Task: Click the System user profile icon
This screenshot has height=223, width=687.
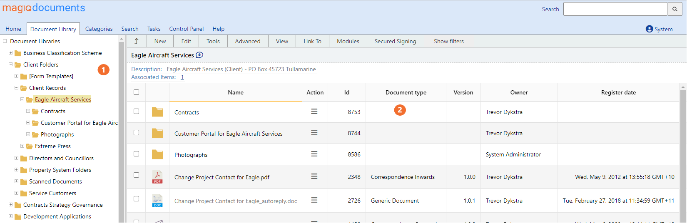Action: pyautogui.click(x=649, y=29)
